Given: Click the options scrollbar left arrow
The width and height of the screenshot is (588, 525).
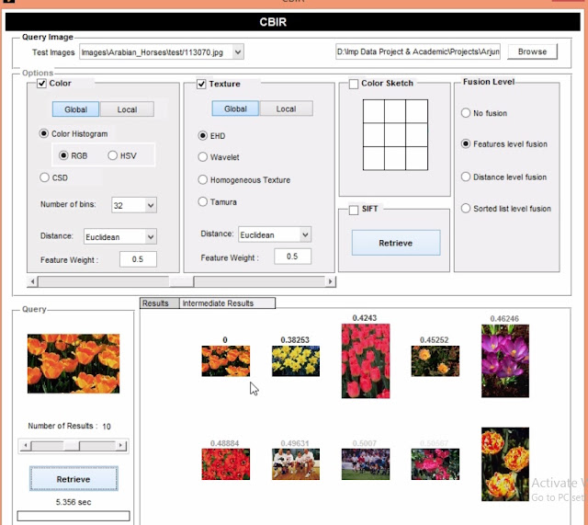Looking at the screenshot, I should pyautogui.click(x=32, y=281).
